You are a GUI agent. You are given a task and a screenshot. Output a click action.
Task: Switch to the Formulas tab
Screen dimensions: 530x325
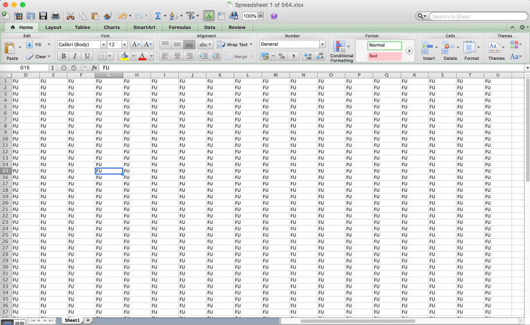pos(179,28)
